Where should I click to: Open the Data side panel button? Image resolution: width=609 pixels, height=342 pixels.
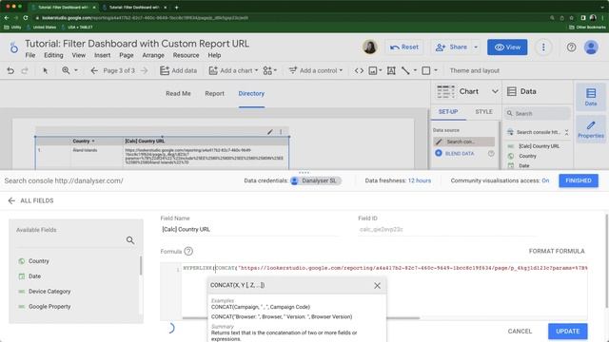[x=591, y=96]
